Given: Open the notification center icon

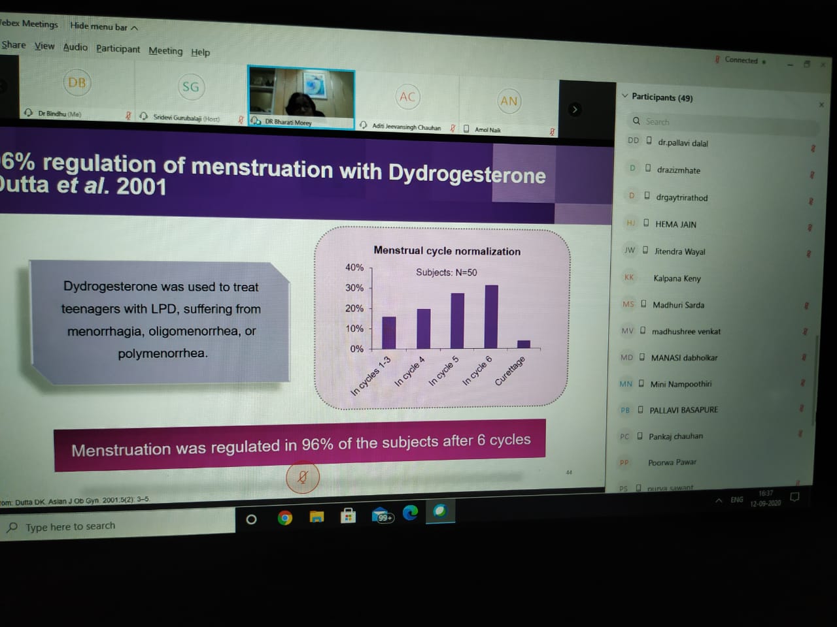Looking at the screenshot, I should [x=794, y=497].
